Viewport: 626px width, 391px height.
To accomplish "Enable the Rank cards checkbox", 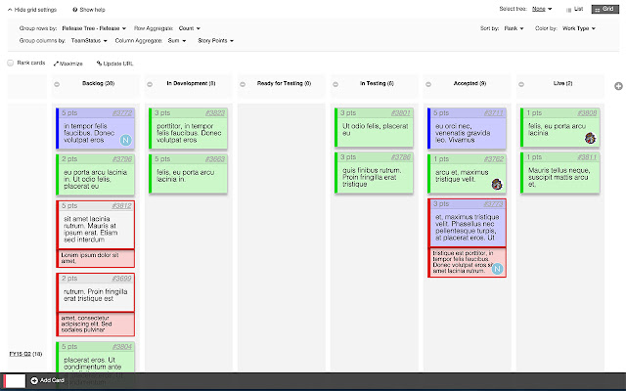I will pos(11,63).
